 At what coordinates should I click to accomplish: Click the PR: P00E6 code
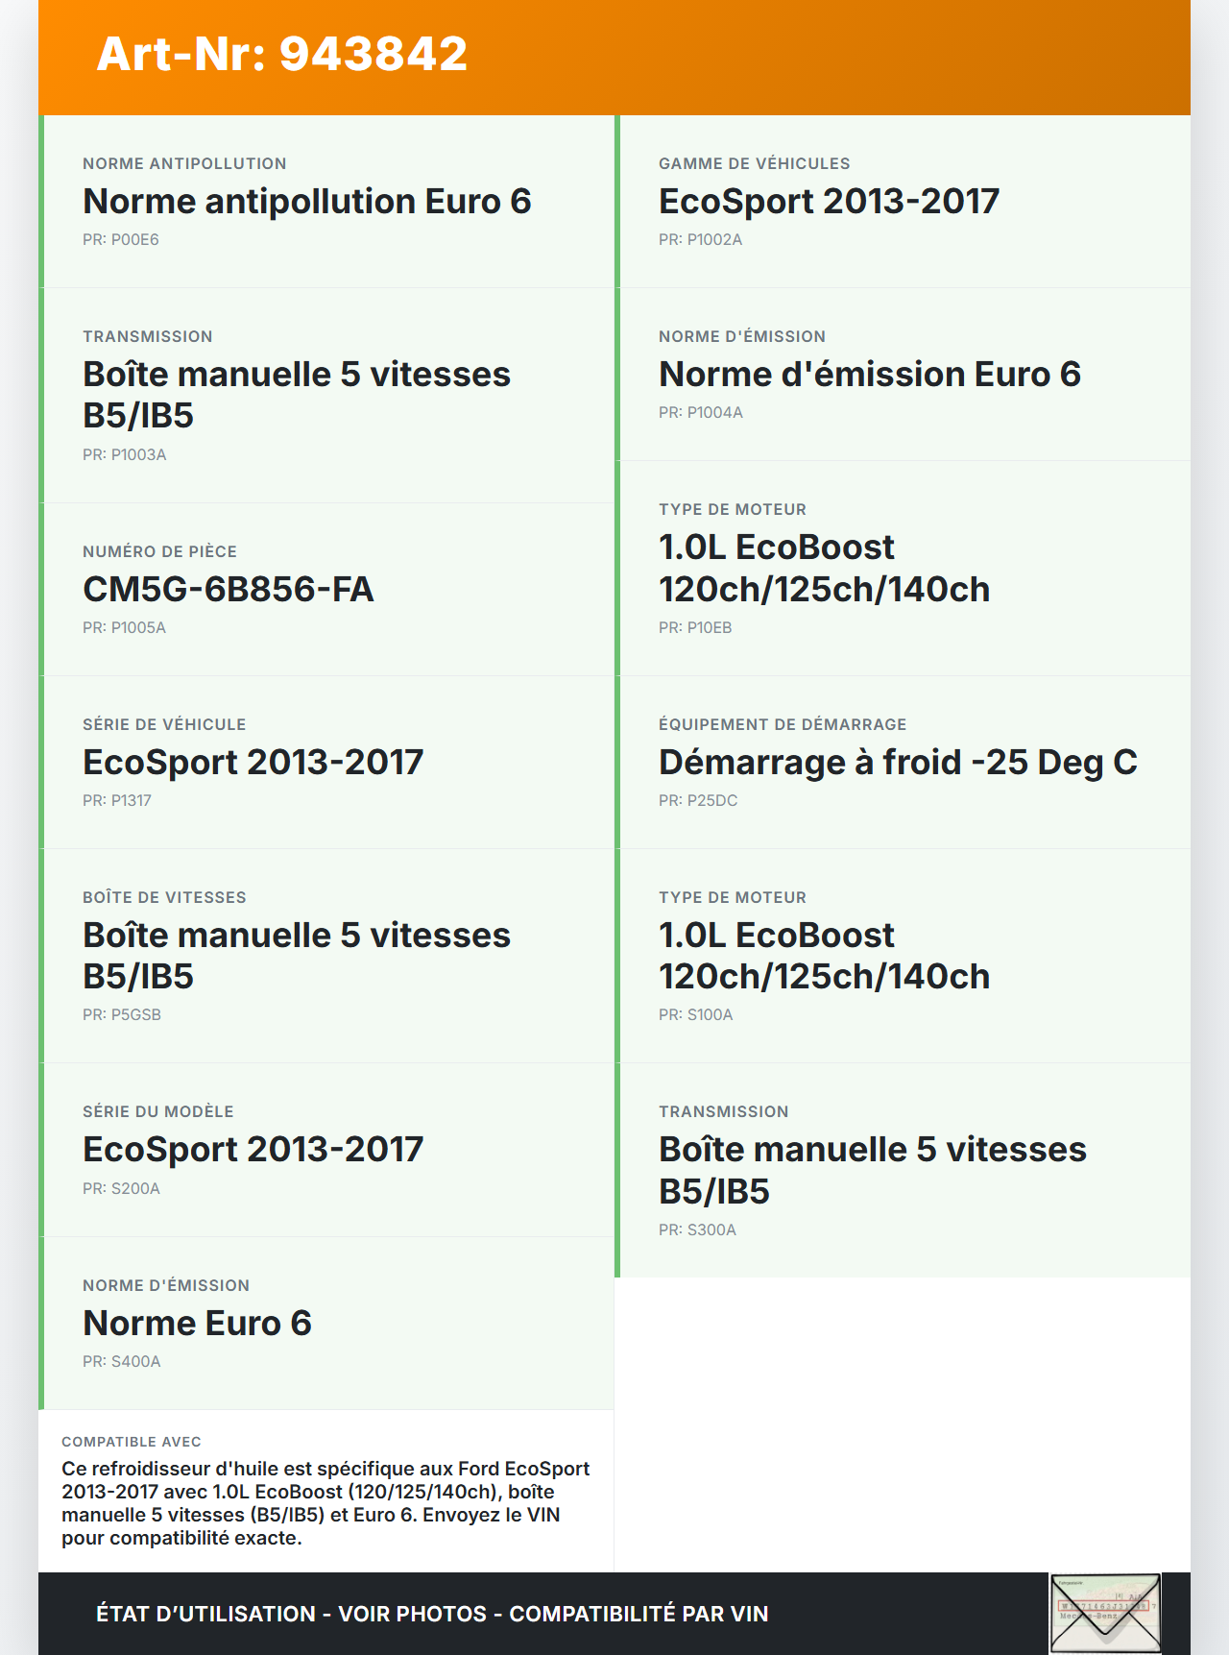pyautogui.click(x=121, y=240)
